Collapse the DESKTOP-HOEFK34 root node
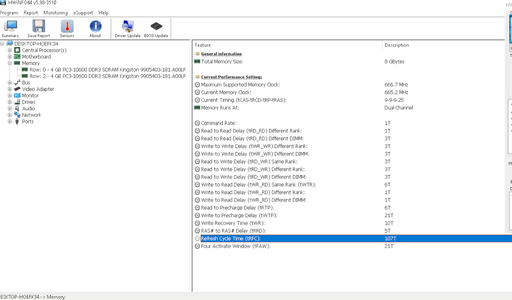This screenshot has width=512, height=300. [2, 44]
